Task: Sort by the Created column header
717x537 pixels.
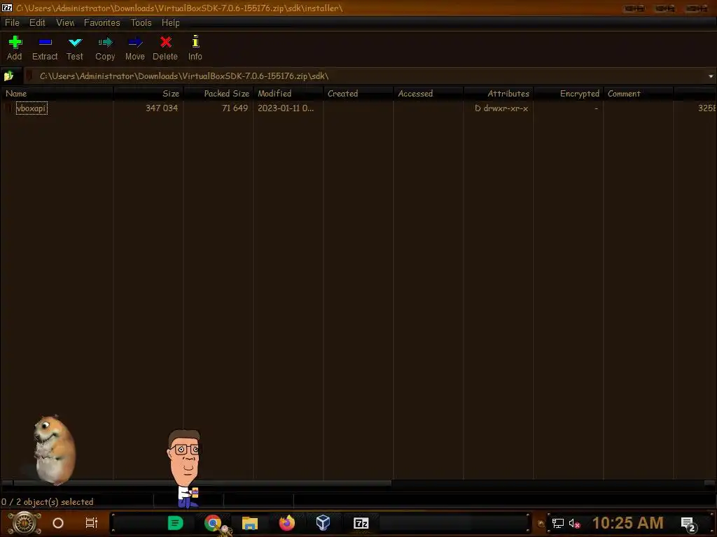Action: click(x=358, y=94)
